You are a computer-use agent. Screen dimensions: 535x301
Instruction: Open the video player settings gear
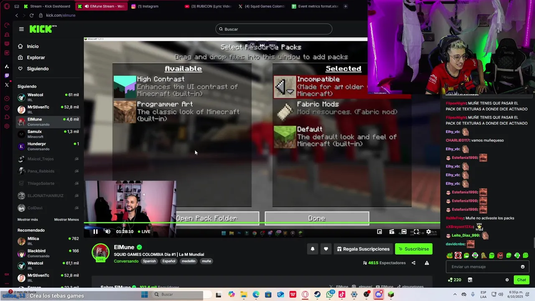(428, 232)
